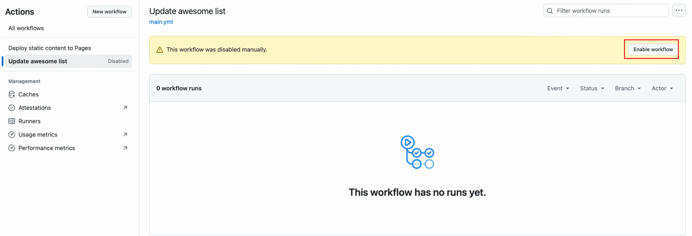Click the warning triangle icon in banner
This screenshot has width=692, height=236.
pyautogui.click(x=159, y=50)
